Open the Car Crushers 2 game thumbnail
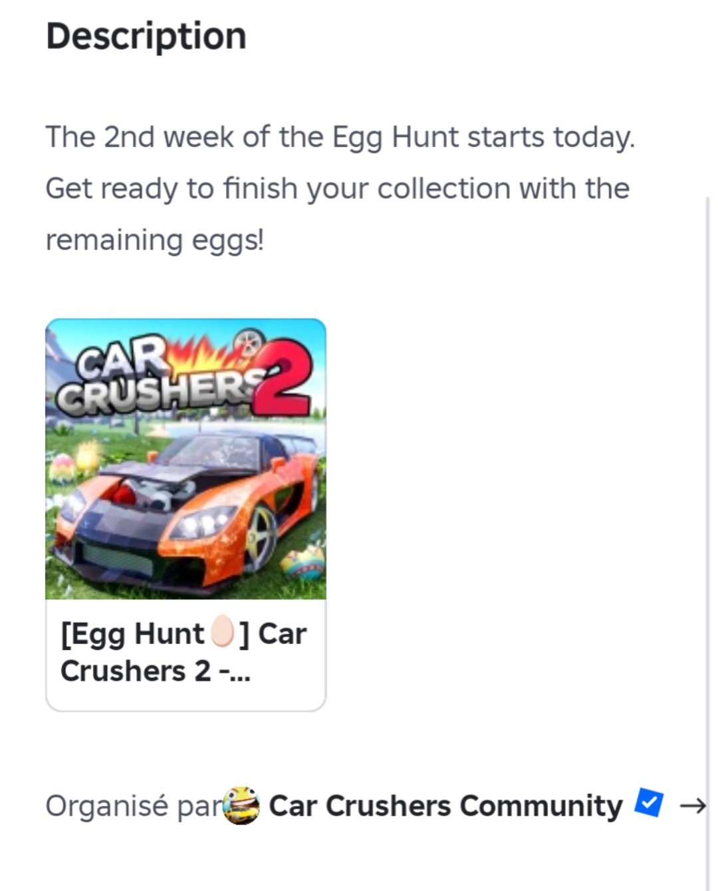The image size is (718, 891). [x=185, y=459]
